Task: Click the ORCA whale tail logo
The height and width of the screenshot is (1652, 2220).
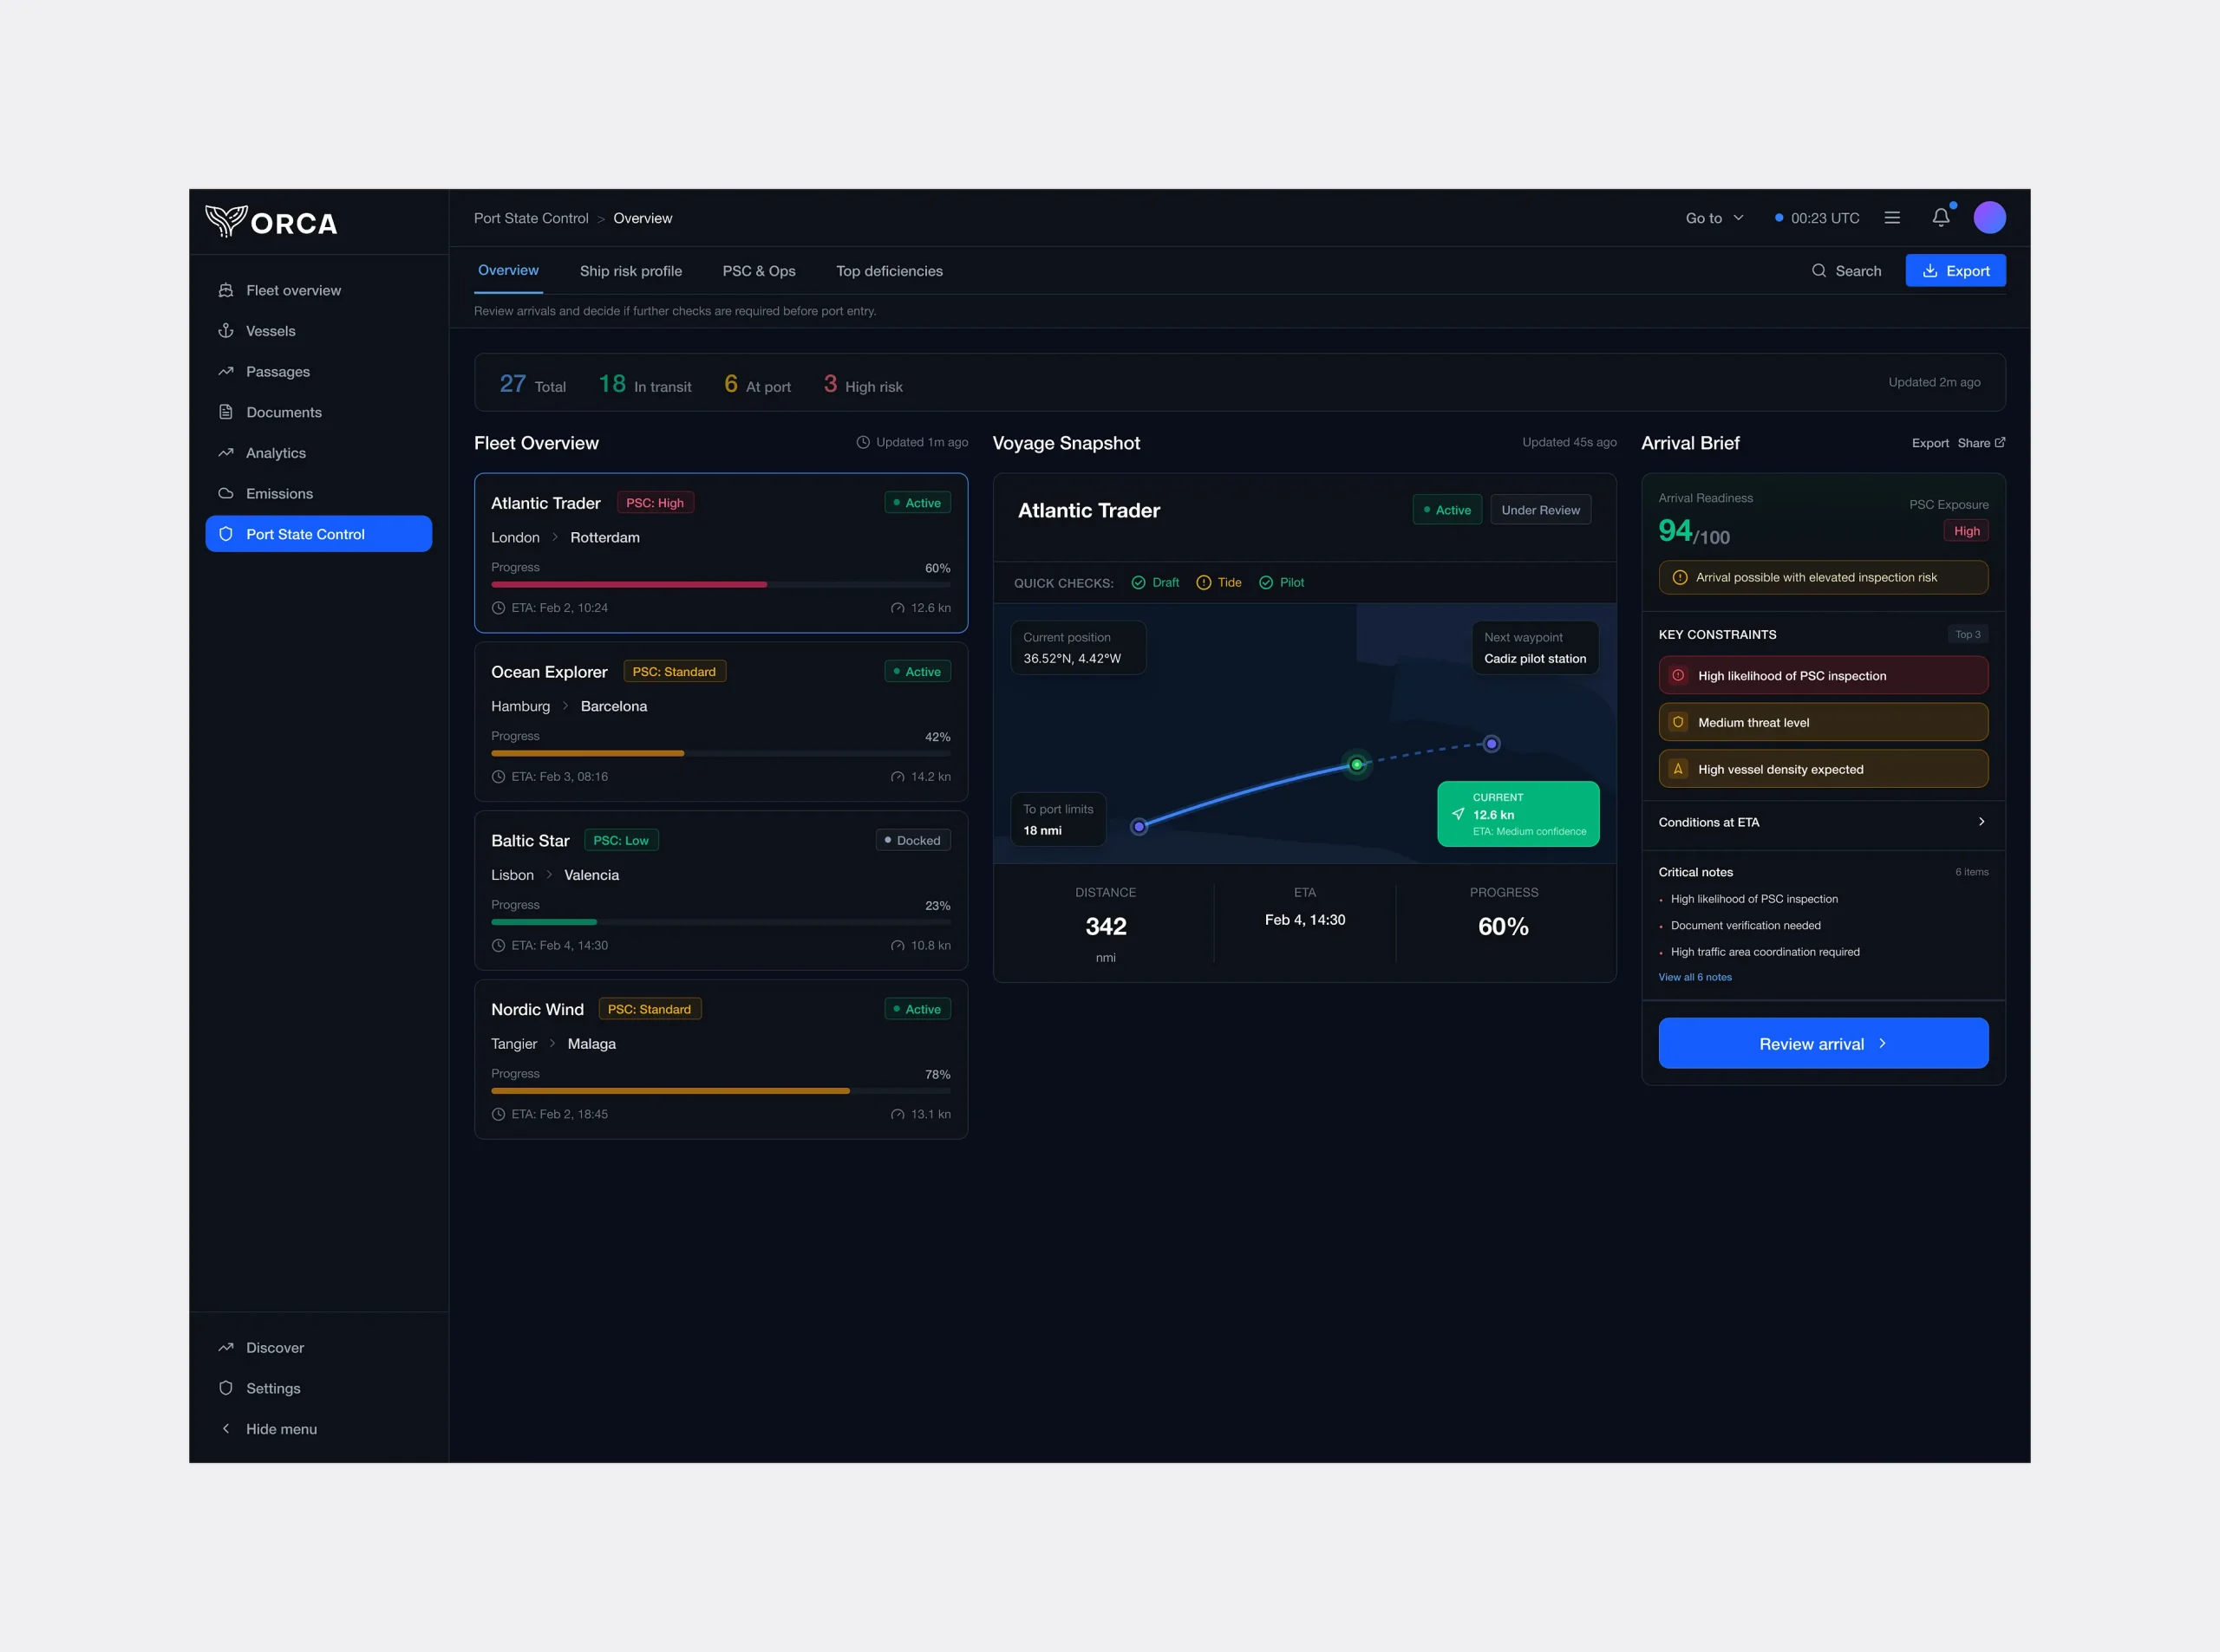Action: tap(226, 220)
